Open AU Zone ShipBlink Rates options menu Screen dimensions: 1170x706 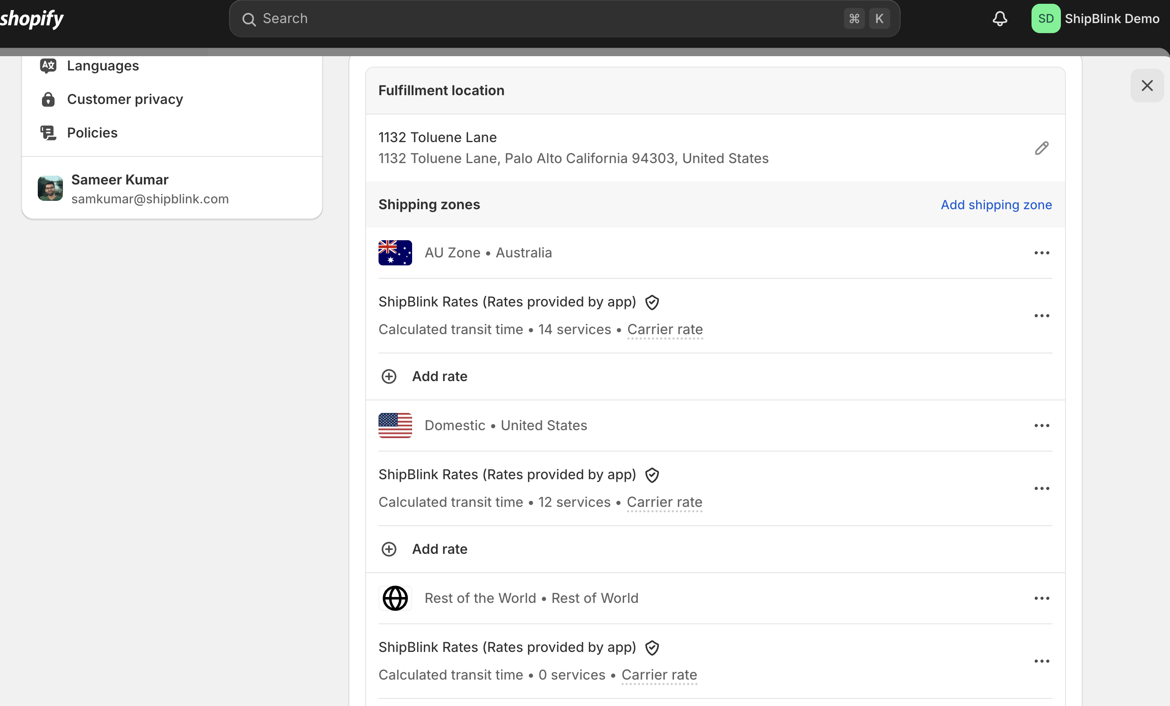[1041, 316]
